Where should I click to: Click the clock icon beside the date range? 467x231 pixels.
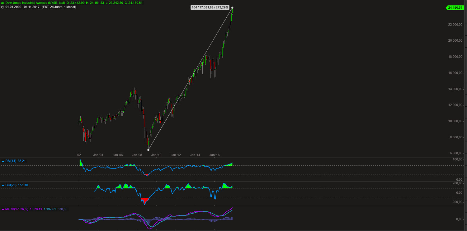(x=3, y=7)
